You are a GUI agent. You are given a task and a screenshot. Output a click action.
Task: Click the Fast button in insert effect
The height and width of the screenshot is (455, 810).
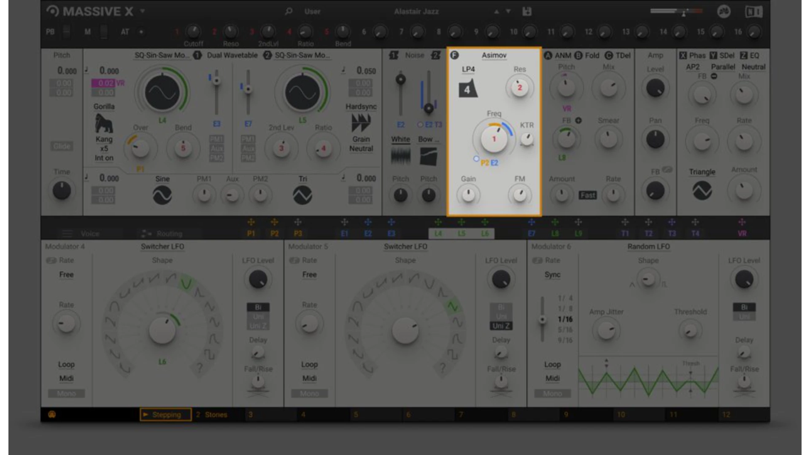(x=587, y=195)
